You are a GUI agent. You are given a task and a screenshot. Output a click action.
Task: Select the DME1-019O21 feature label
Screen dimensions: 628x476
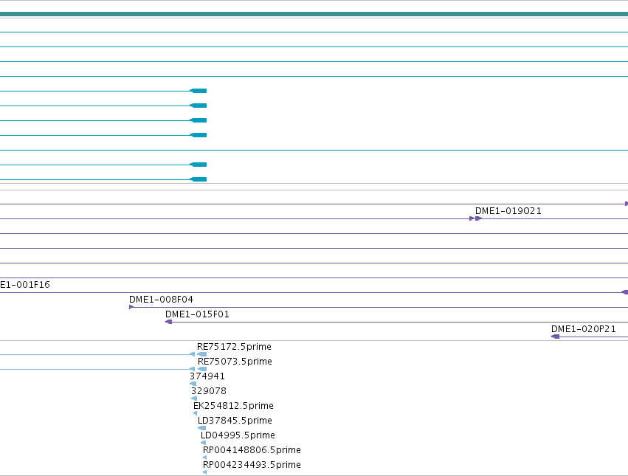click(508, 211)
